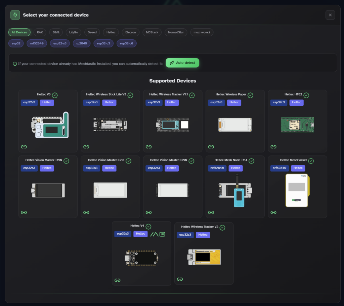This screenshot has height=306, width=344.
Task: Click link icon on Heltec Mesh Node T114
Action: point(211,212)
